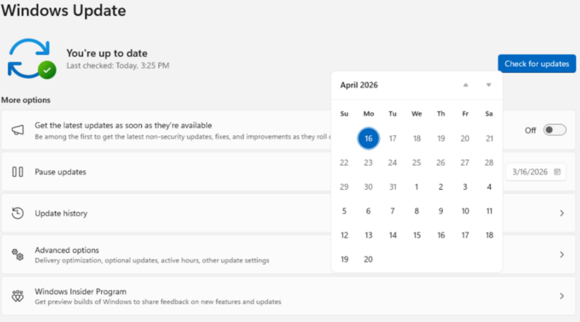Screen dimensions: 580x322
Task: Click the megaphone icon beside latest updates option
Action: point(18,130)
